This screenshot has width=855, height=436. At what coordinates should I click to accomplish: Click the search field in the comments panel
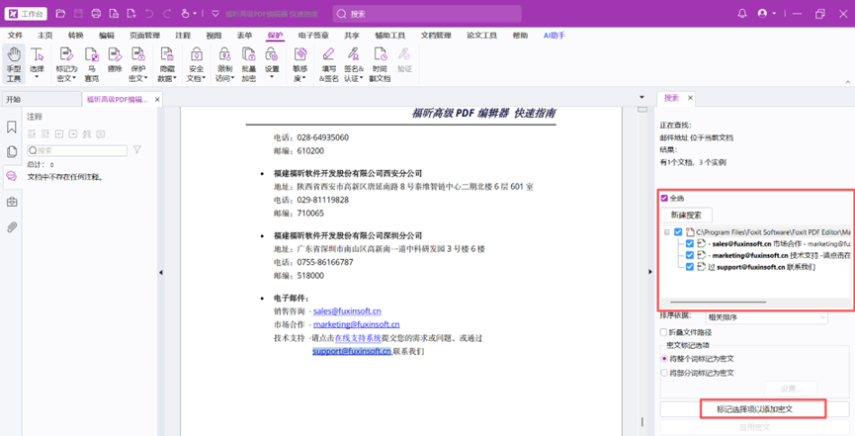point(79,150)
